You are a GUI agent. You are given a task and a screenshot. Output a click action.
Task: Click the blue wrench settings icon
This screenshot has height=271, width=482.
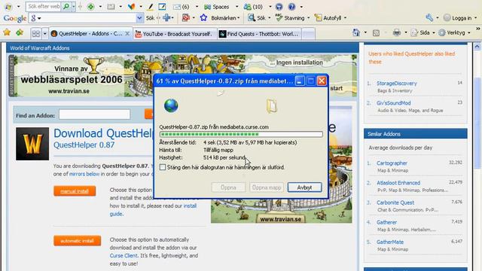(x=429, y=18)
